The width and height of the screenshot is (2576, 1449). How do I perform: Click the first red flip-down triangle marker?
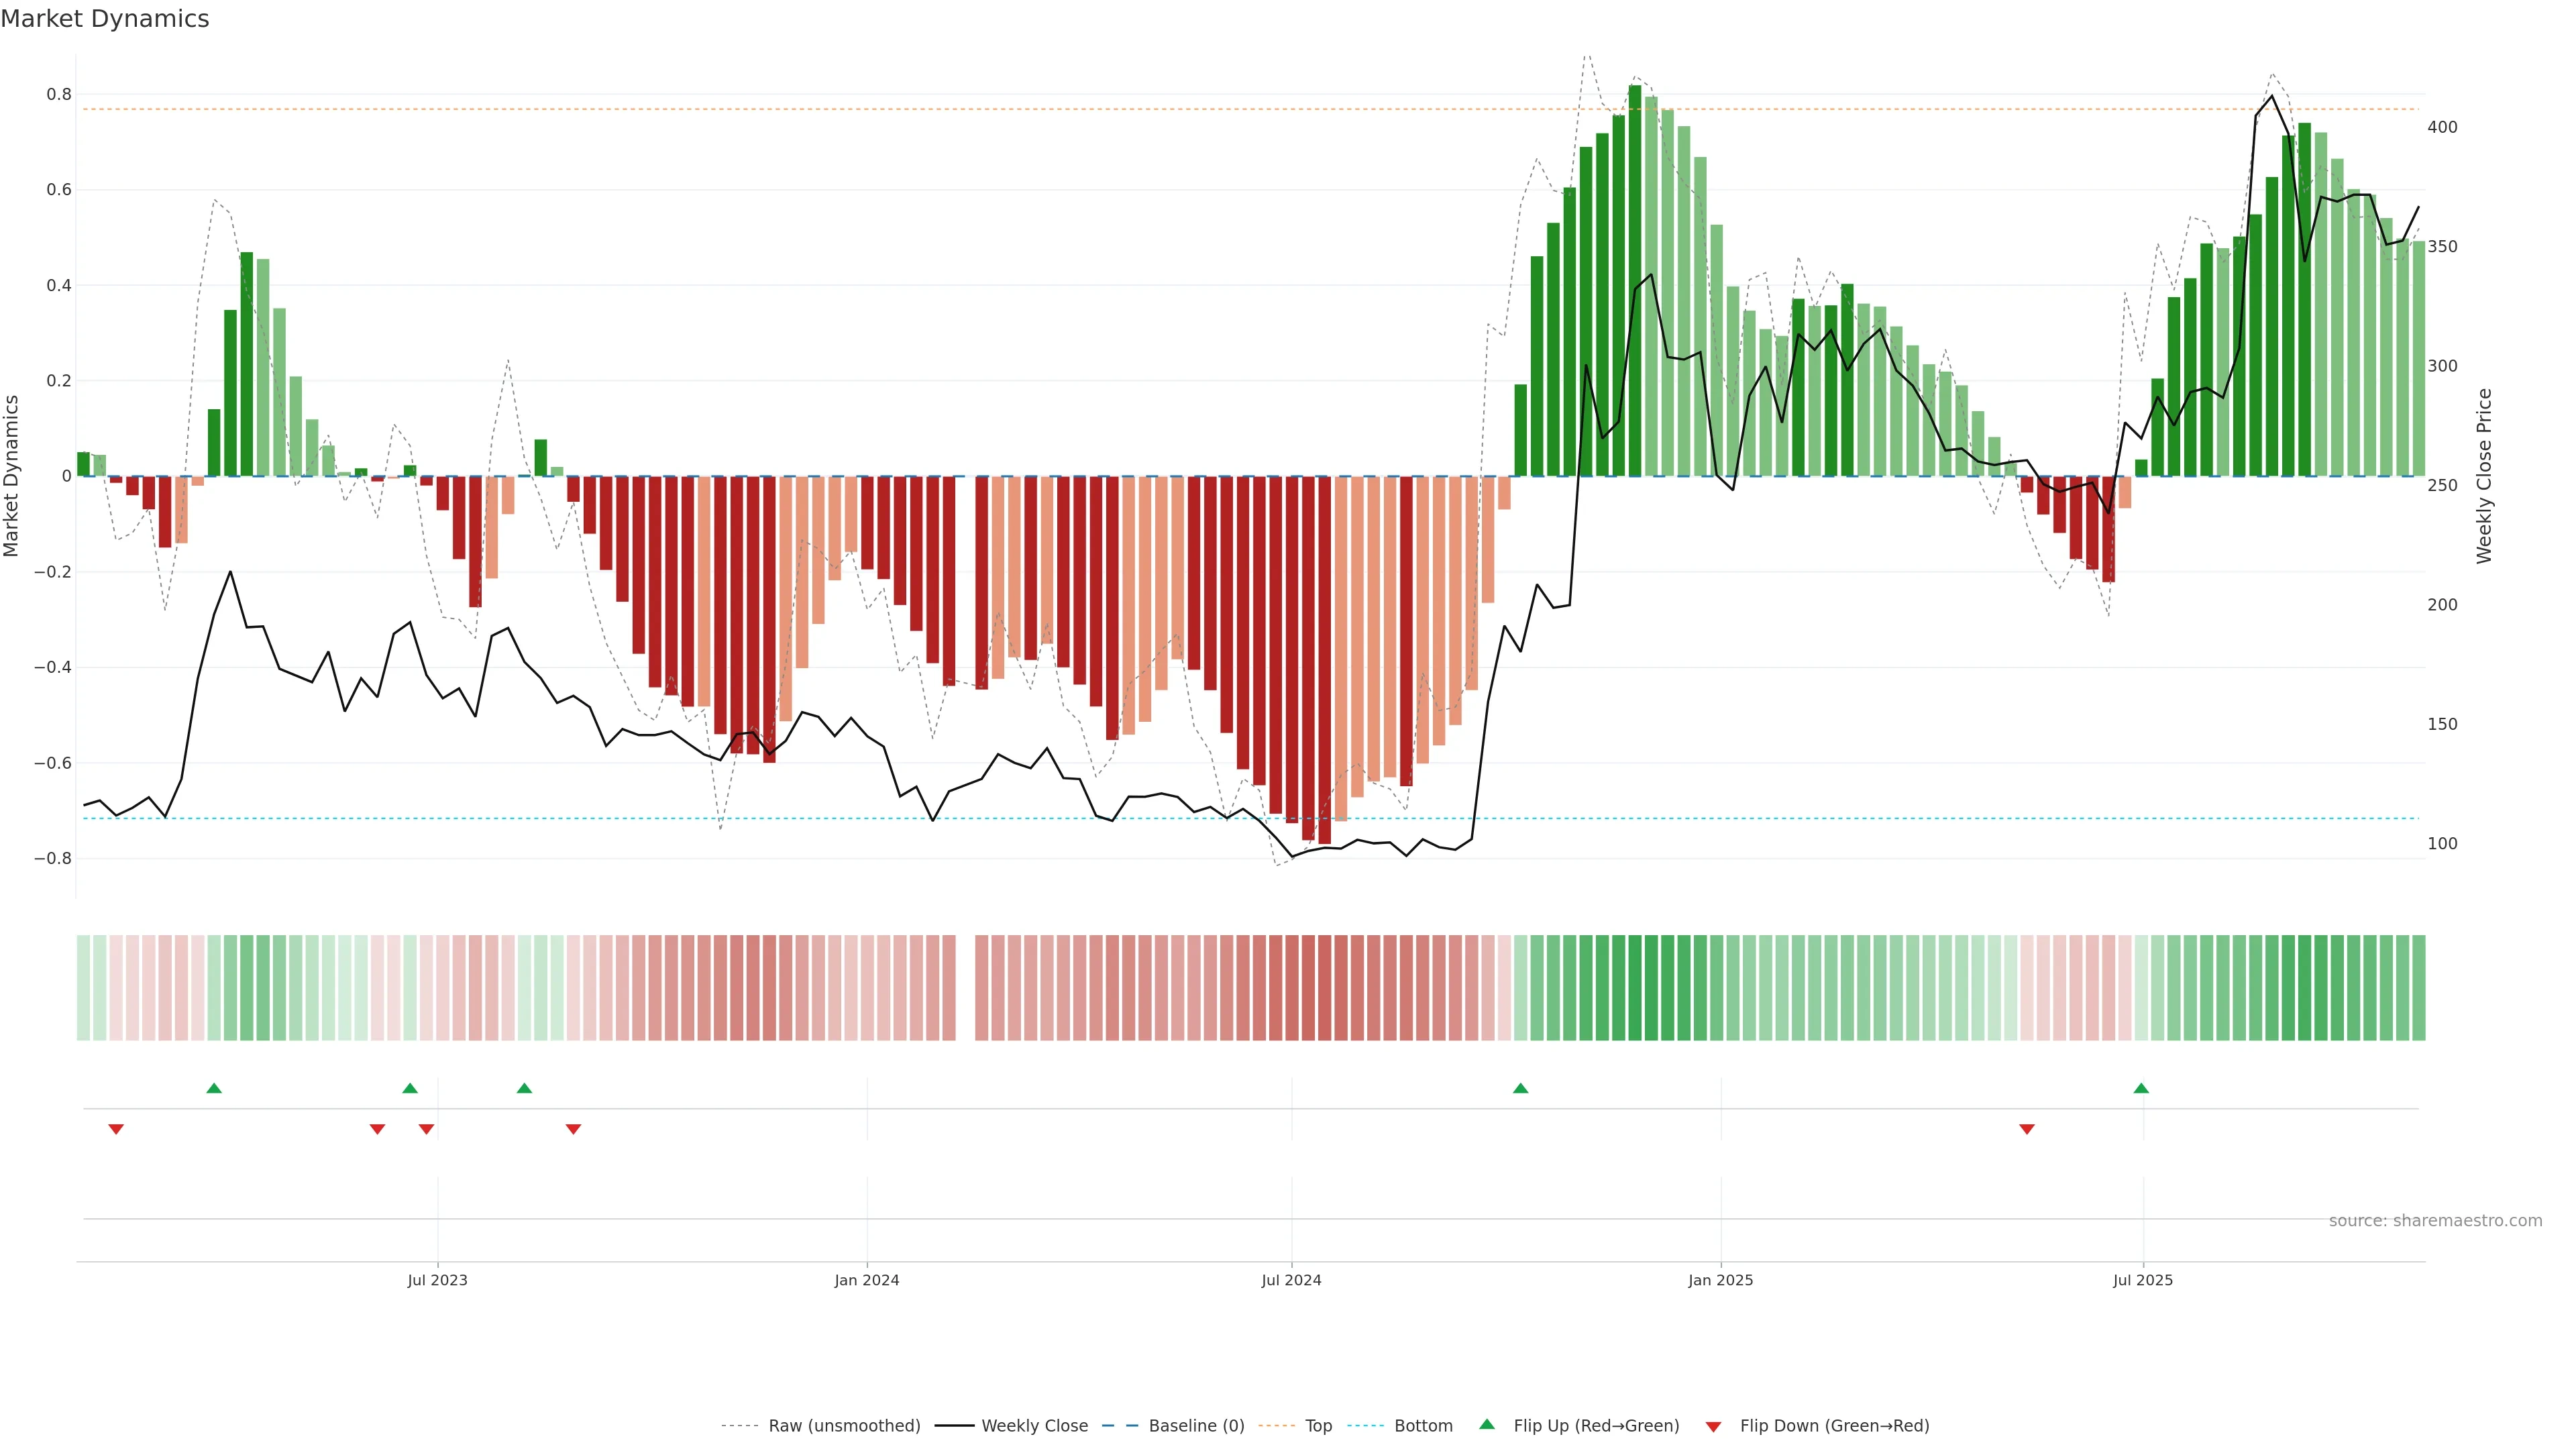tap(116, 1129)
